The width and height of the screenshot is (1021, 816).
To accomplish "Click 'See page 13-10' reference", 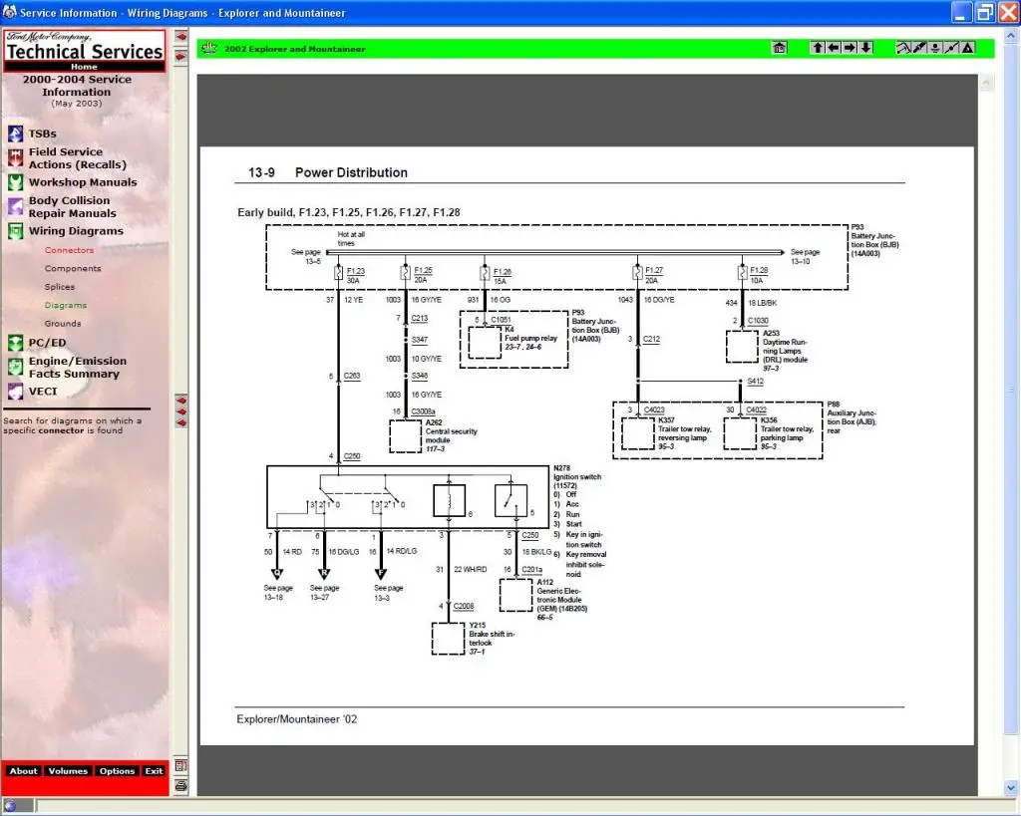I will click(805, 256).
